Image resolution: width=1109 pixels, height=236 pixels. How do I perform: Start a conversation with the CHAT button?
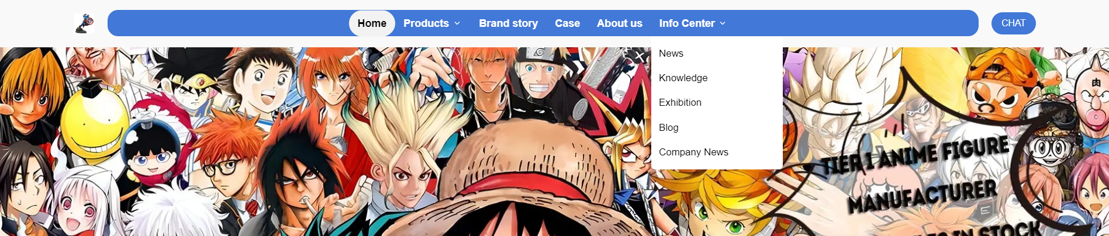(1013, 23)
